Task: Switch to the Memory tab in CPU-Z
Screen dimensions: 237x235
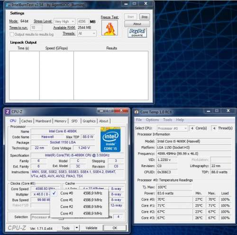Action: click(60, 121)
